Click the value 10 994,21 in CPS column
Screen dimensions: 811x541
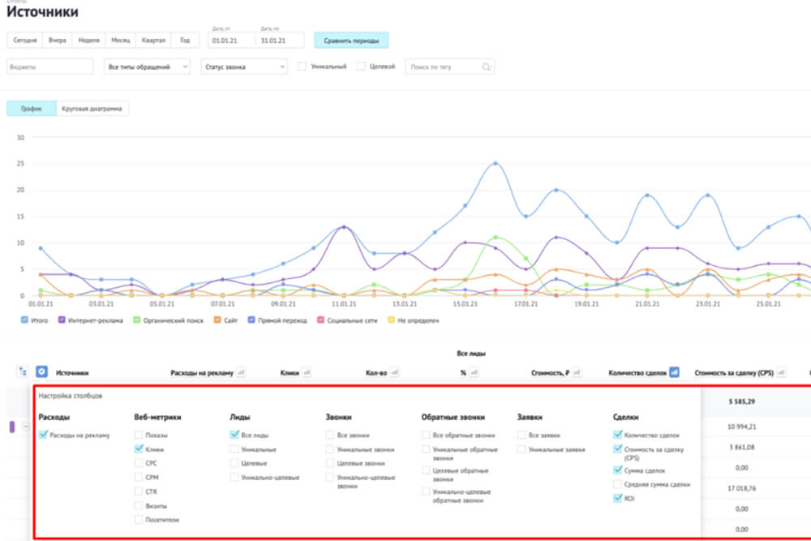click(742, 427)
